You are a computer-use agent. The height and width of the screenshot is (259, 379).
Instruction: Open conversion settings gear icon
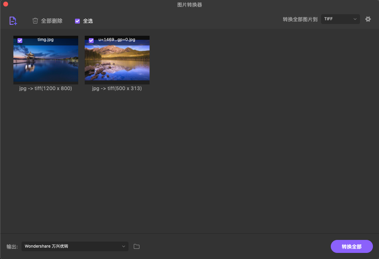(368, 19)
